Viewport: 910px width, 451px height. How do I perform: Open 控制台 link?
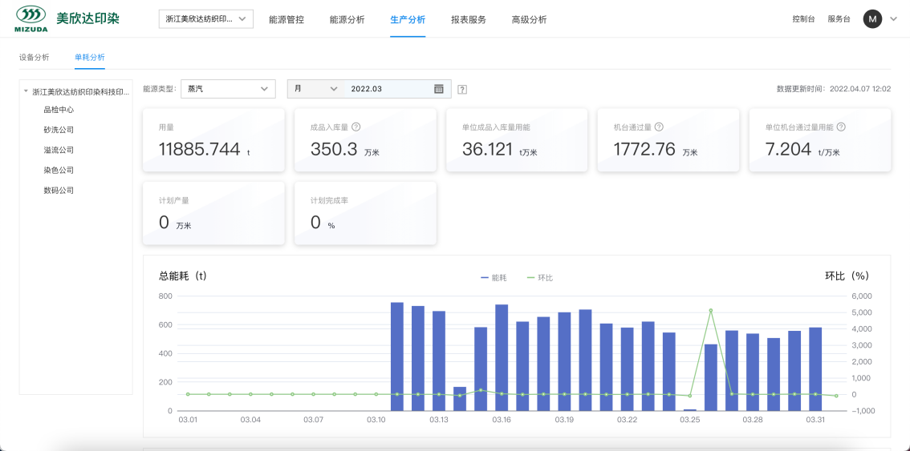point(803,19)
